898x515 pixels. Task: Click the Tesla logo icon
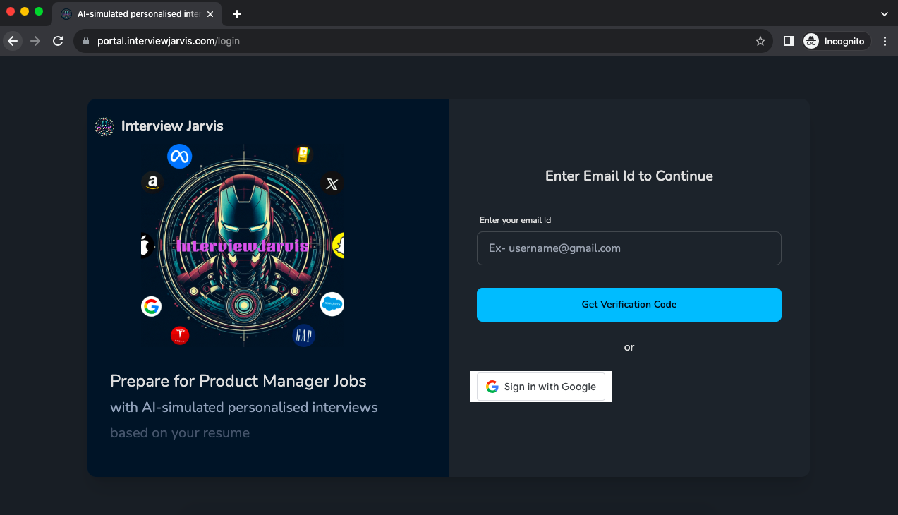coord(180,335)
